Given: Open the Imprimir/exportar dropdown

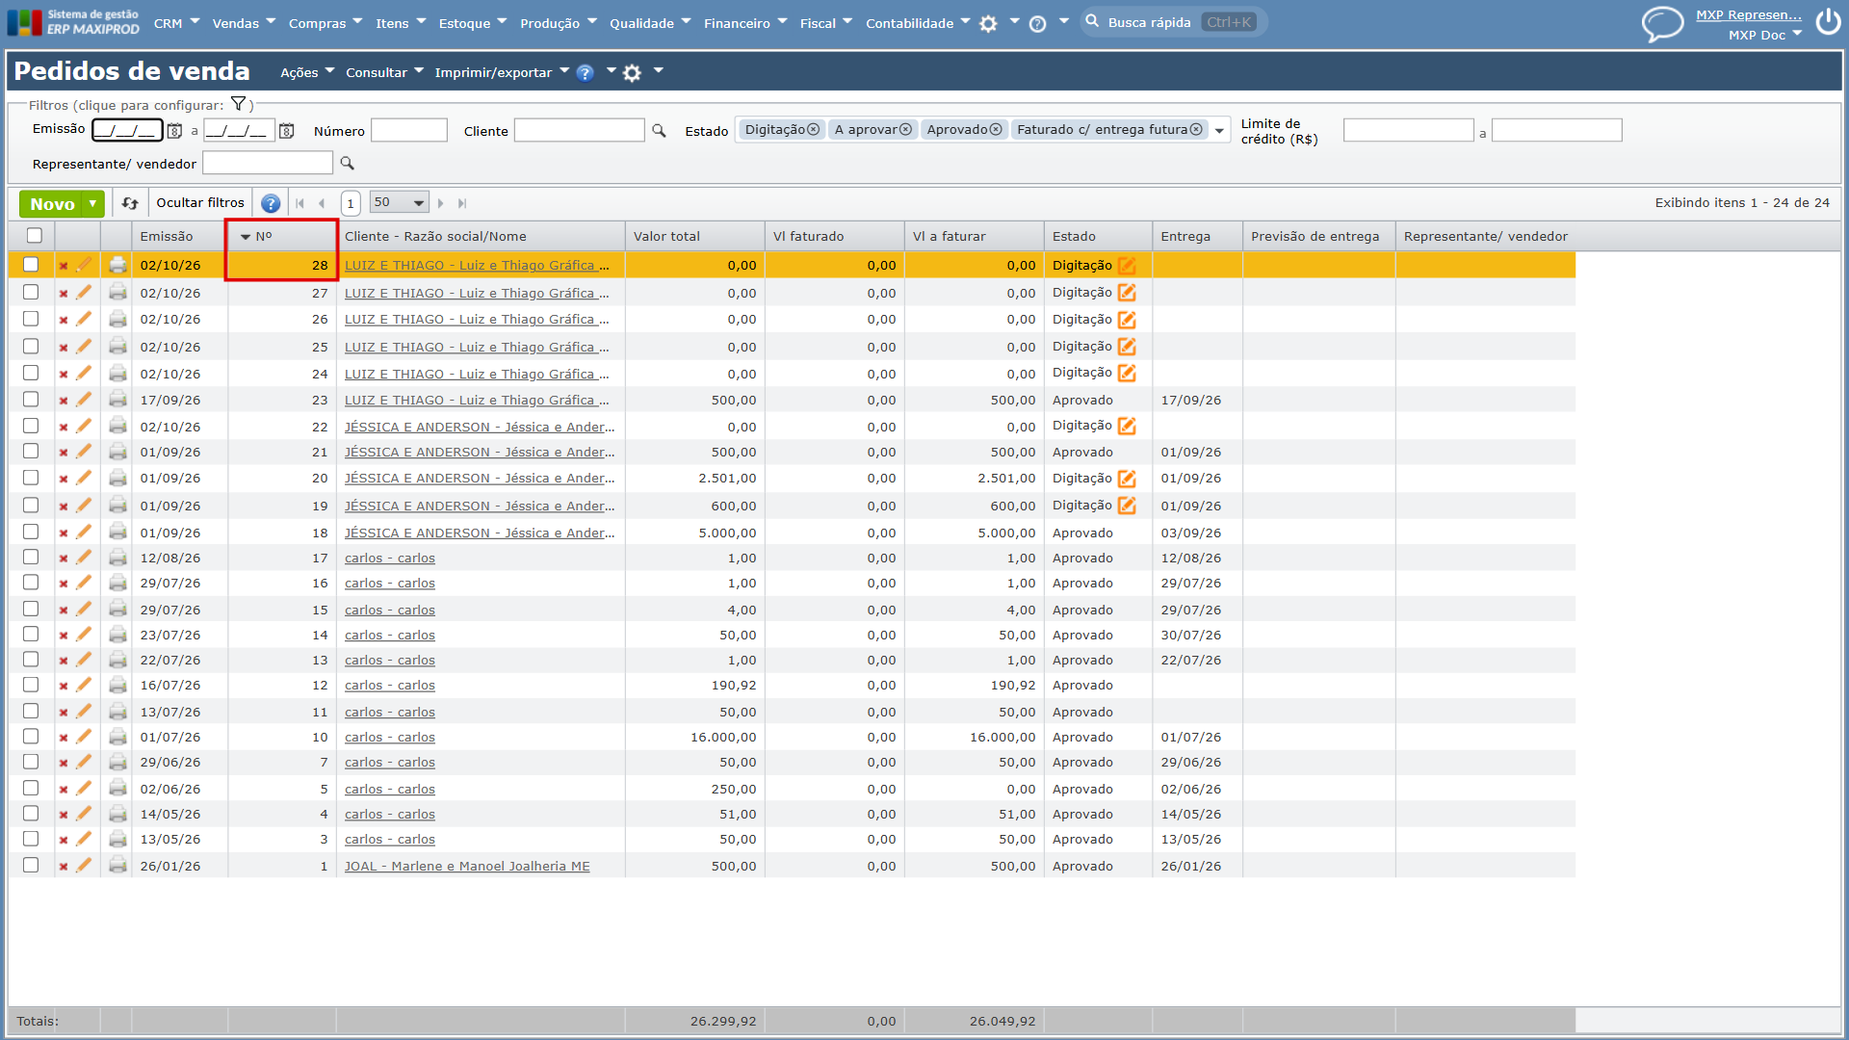Looking at the screenshot, I should pyautogui.click(x=502, y=72).
